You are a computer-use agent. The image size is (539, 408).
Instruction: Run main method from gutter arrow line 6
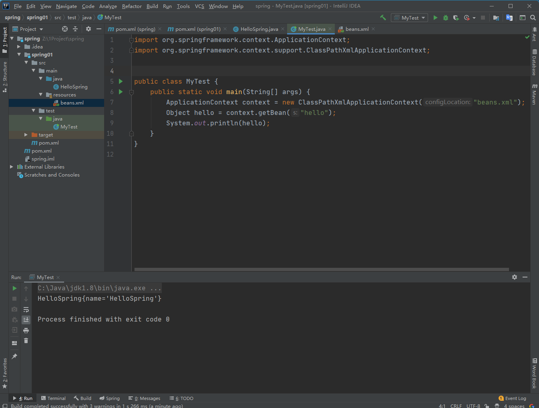[121, 92]
